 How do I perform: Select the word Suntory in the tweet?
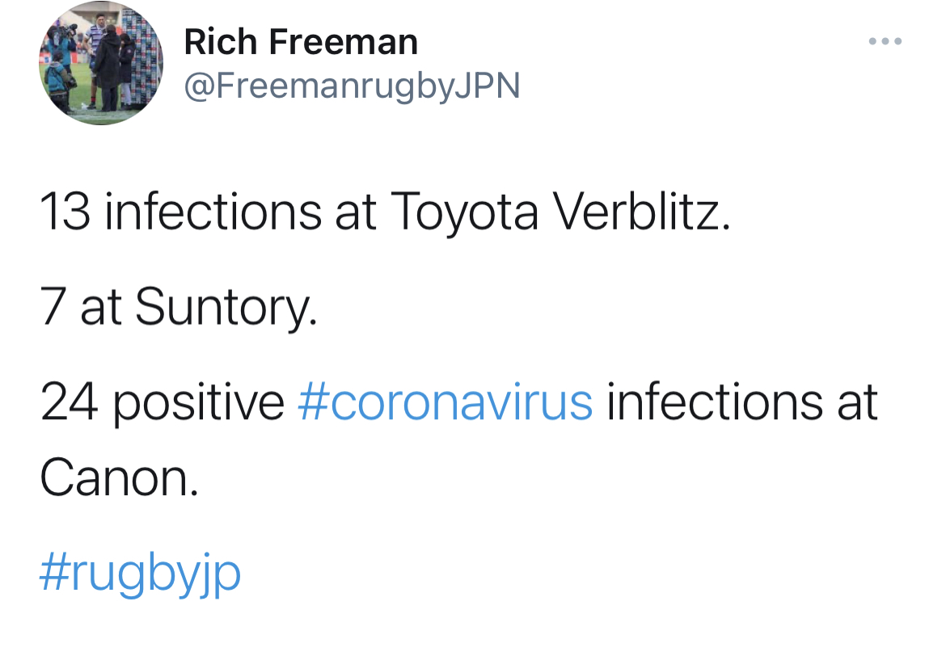point(226,307)
